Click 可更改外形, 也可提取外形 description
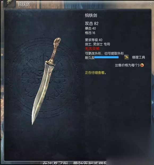 (104, 54)
